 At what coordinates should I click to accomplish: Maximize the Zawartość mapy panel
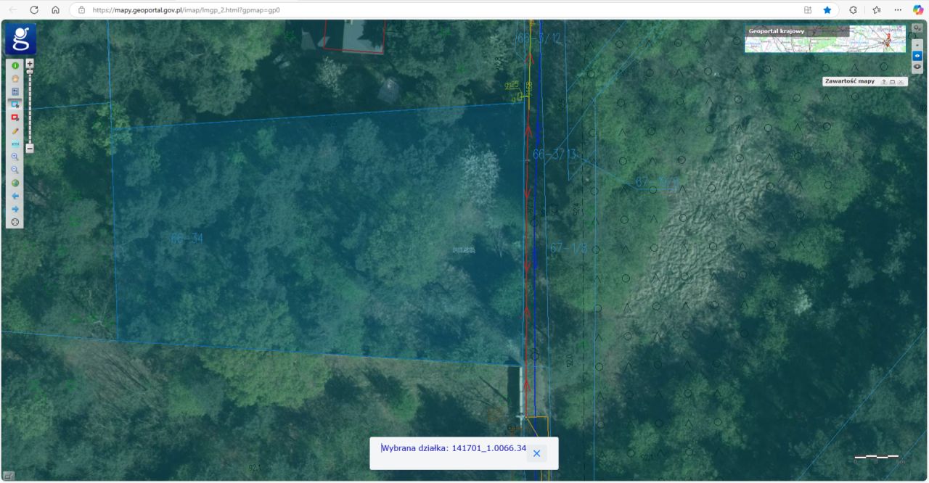[892, 82]
